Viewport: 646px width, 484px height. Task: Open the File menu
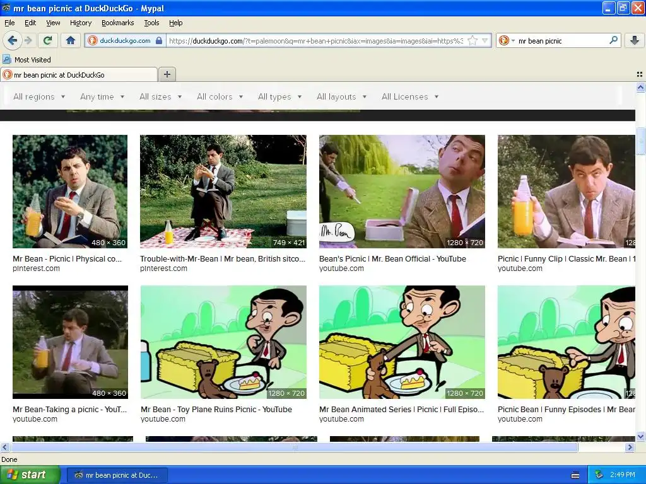tap(9, 23)
